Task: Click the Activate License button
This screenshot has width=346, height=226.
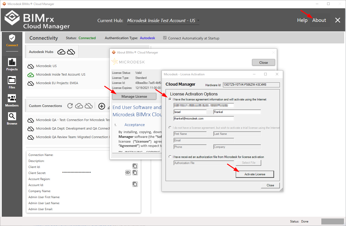Action: pos(255,174)
